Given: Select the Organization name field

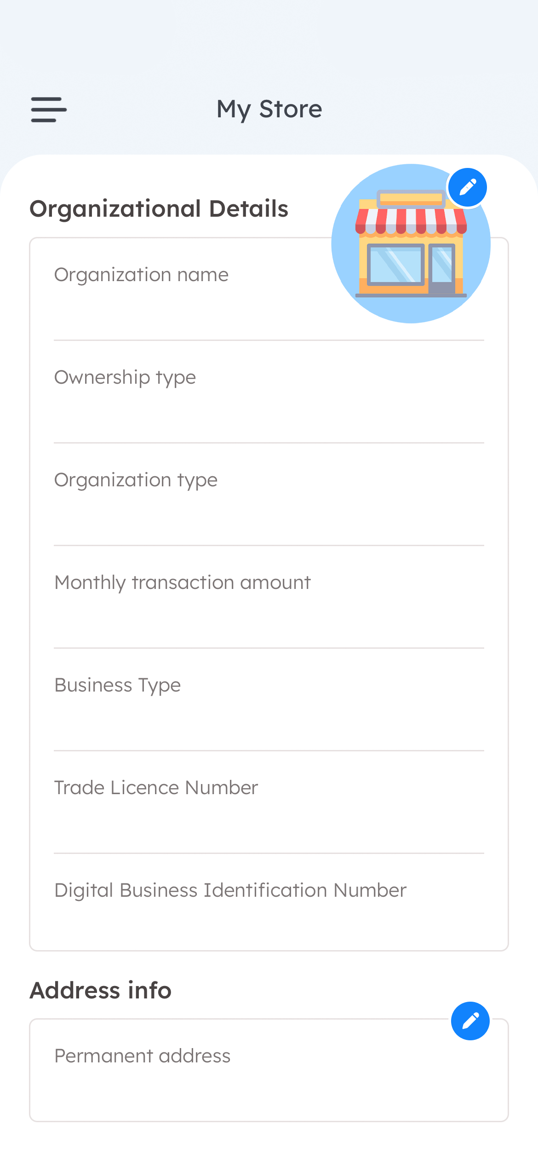Looking at the screenshot, I should pos(269,290).
